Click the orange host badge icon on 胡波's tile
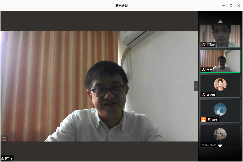The image size is (243, 162). click(x=203, y=120)
